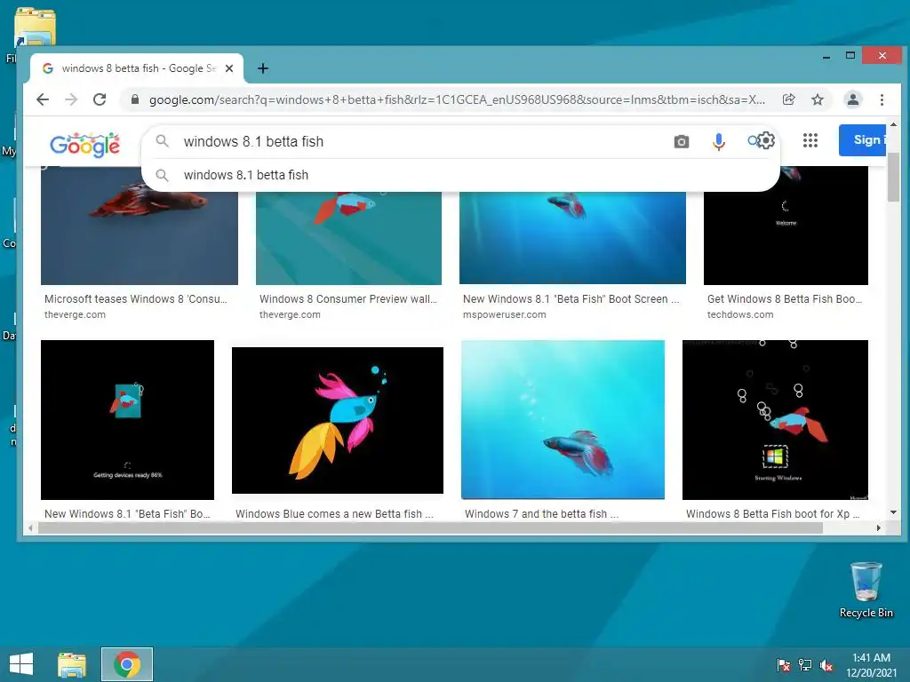
Task: Click the horizontal scrollbar thumb
Action: pyautogui.click(x=431, y=527)
